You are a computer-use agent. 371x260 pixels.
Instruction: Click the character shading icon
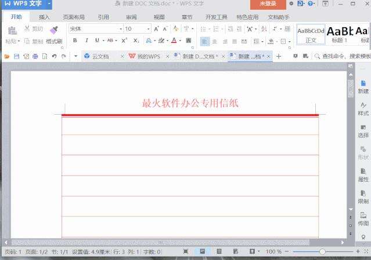pos(189,41)
